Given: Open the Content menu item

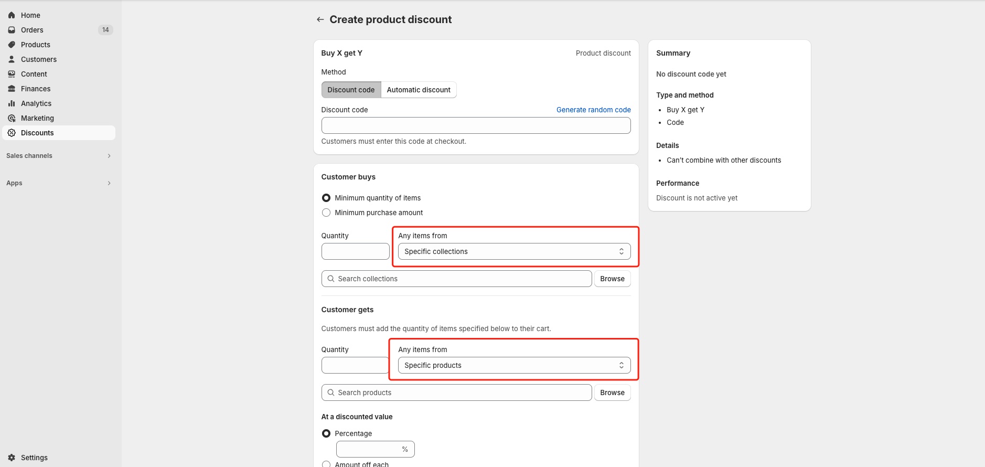Looking at the screenshot, I should (34, 74).
